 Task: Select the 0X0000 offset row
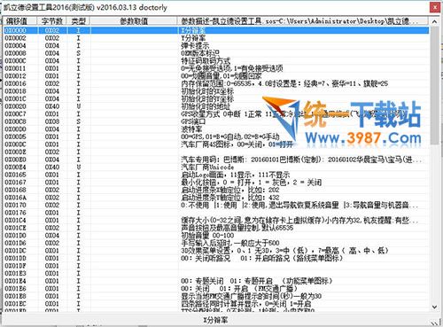[216, 30]
